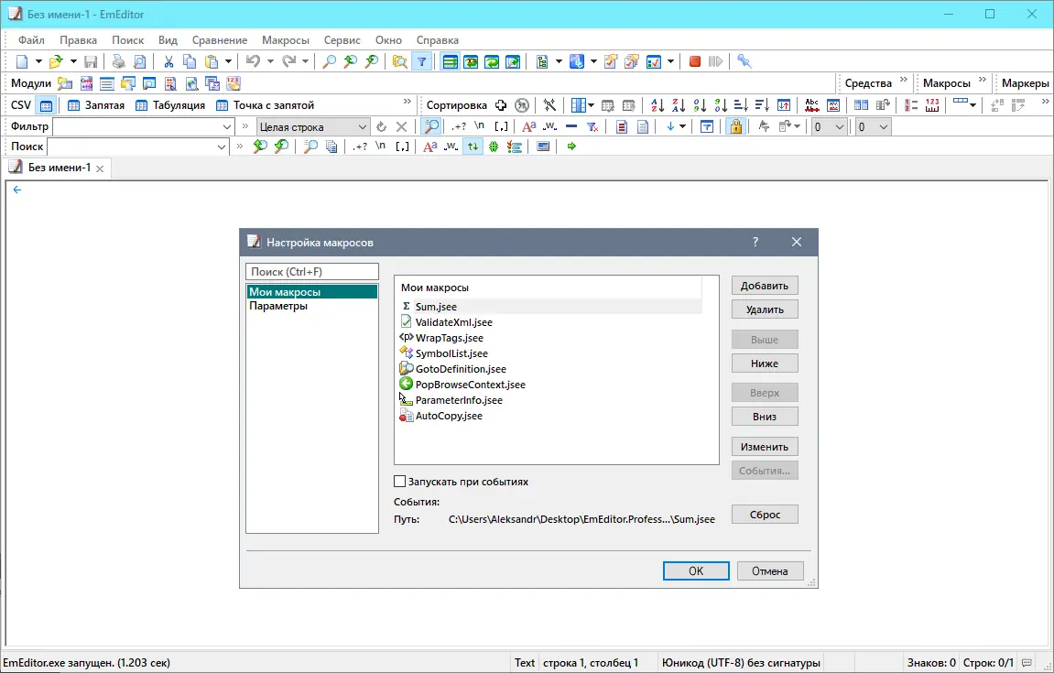This screenshot has height=673, width=1054.
Task: Click the green next search arrow icon
Action: tap(571, 147)
